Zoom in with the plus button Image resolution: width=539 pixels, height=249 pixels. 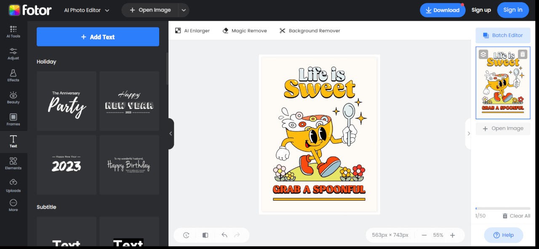click(x=453, y=235)
